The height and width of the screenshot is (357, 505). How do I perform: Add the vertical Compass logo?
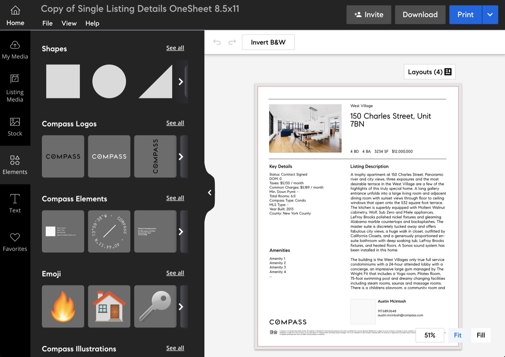[x=155, y=156]
